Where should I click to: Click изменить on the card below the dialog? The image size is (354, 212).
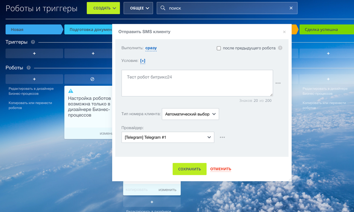click(167, 190)
